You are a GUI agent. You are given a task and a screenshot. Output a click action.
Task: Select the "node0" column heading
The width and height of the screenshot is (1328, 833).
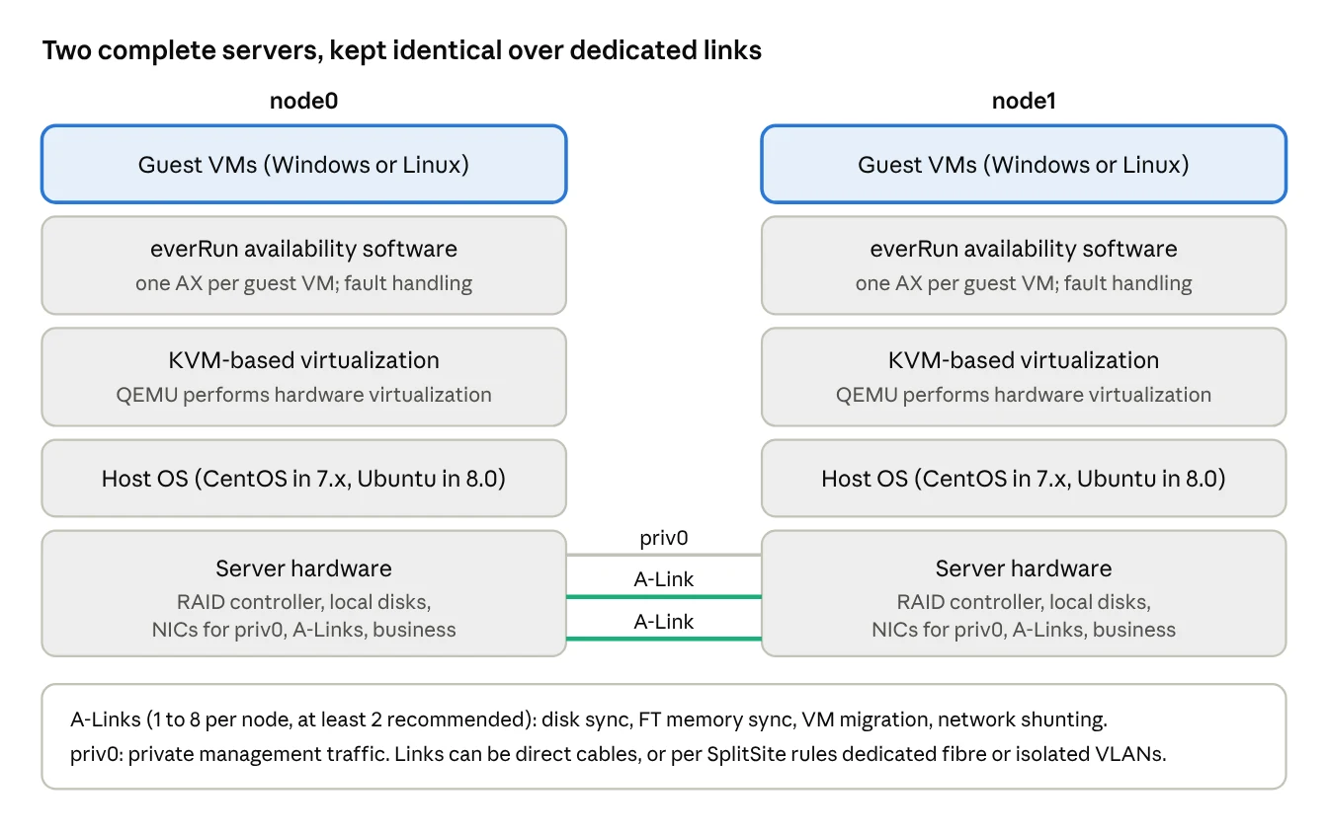click(303, 101)
